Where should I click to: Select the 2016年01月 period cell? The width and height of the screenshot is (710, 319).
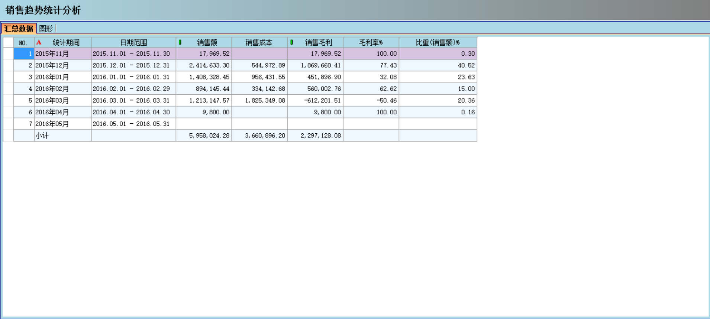pos(63,77)
